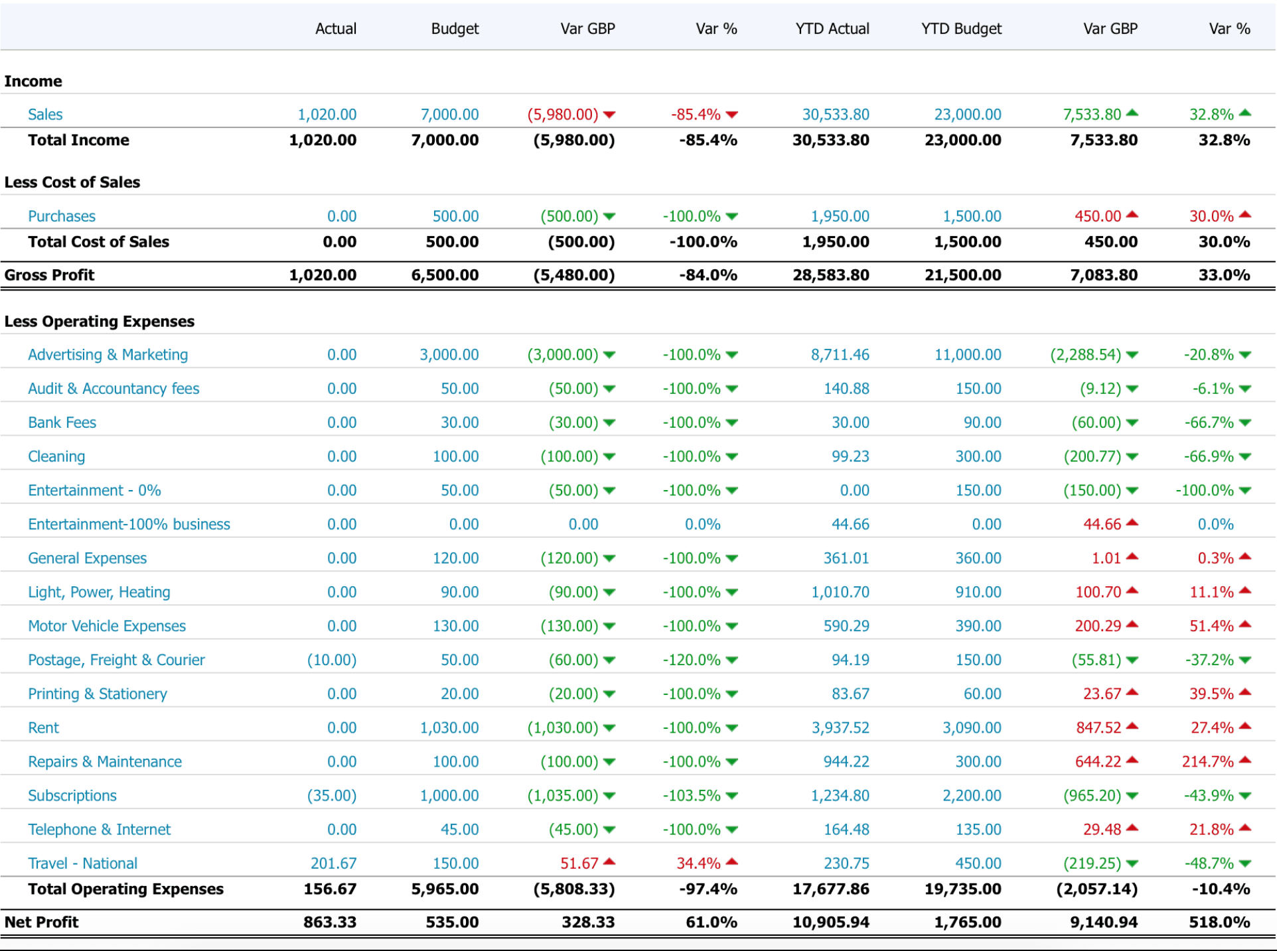The height and width of the screenshot is (951, 1277).
Task: Open the Sales account
Action: (x=45, y=114)
